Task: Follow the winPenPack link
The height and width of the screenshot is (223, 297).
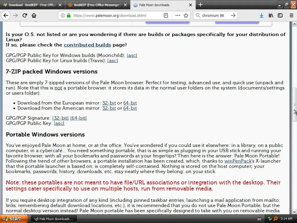Action: (x=238, y=161)
